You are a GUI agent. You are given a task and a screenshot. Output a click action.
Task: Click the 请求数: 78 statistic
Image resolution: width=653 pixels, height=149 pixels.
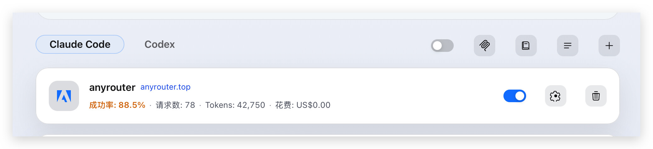coord(175,105)
